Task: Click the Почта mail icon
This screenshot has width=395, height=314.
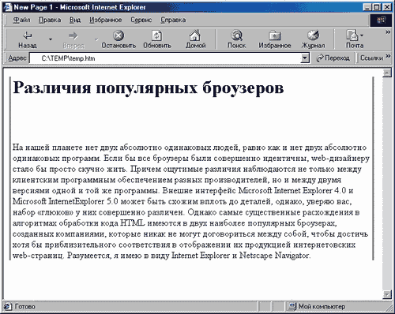Action: (352, 36)
